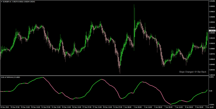Click the 19 Dec 07:00 time label
216x109 pixels.
(15, 107)
